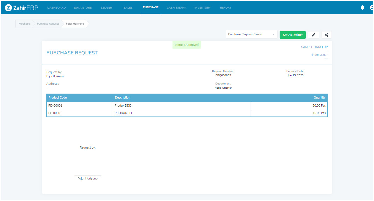The width and height of the screenshot is (374, 201).
Task: Click the Purchase breadcrumb link
Action: (x=24, y=24)
